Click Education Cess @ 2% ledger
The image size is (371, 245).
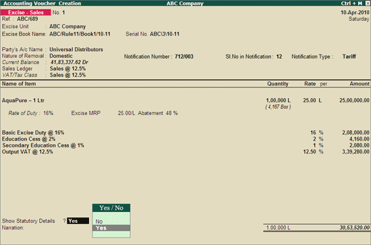tap(28, 139)
